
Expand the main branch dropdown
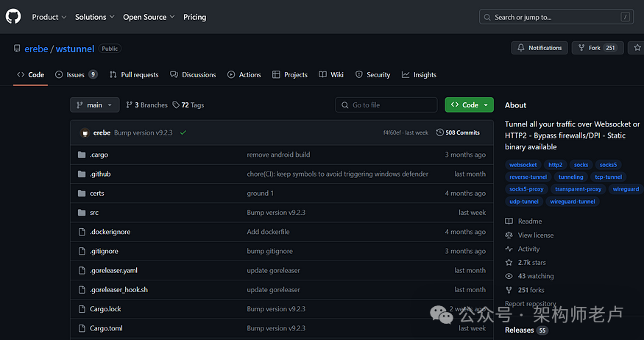[x=94, y=105]
